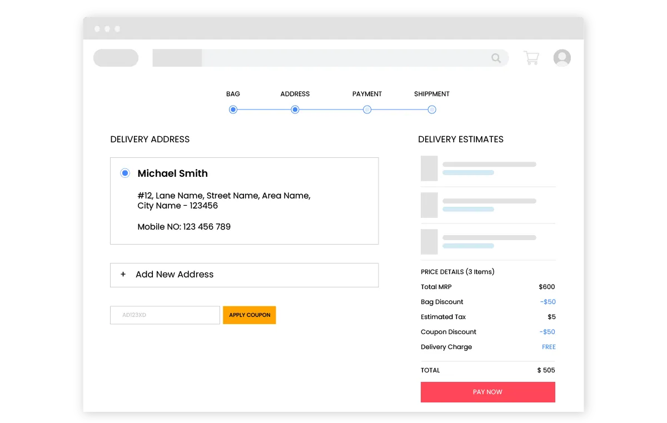Open the shopping cart icon
This screenshot has width=667, height=423.
tap(531, 58)
